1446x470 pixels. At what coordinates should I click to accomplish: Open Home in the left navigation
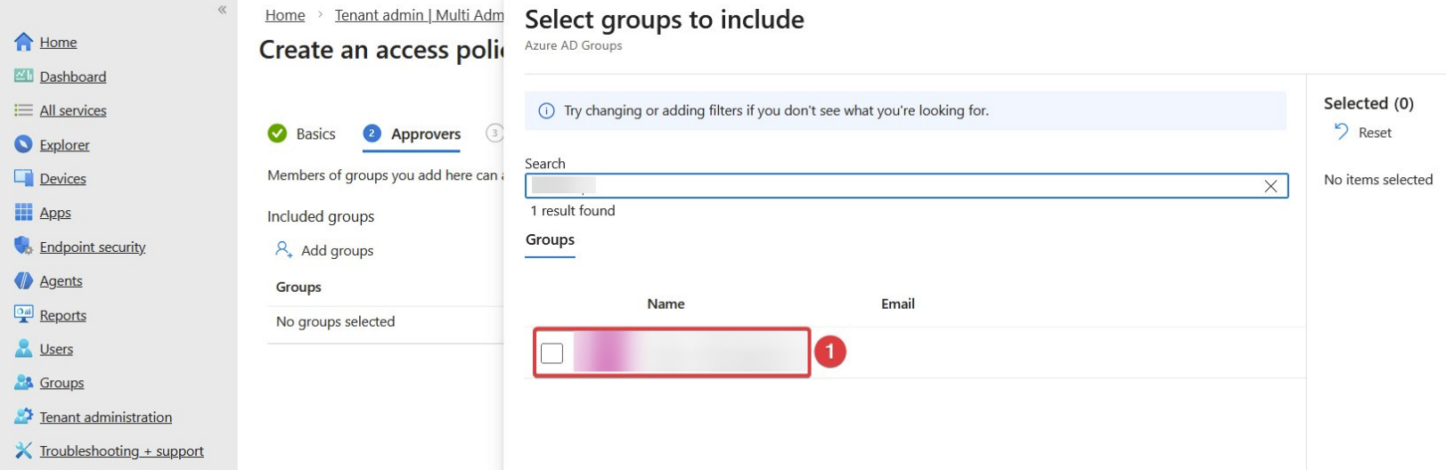pyautogui.click(x=58, y=42)
